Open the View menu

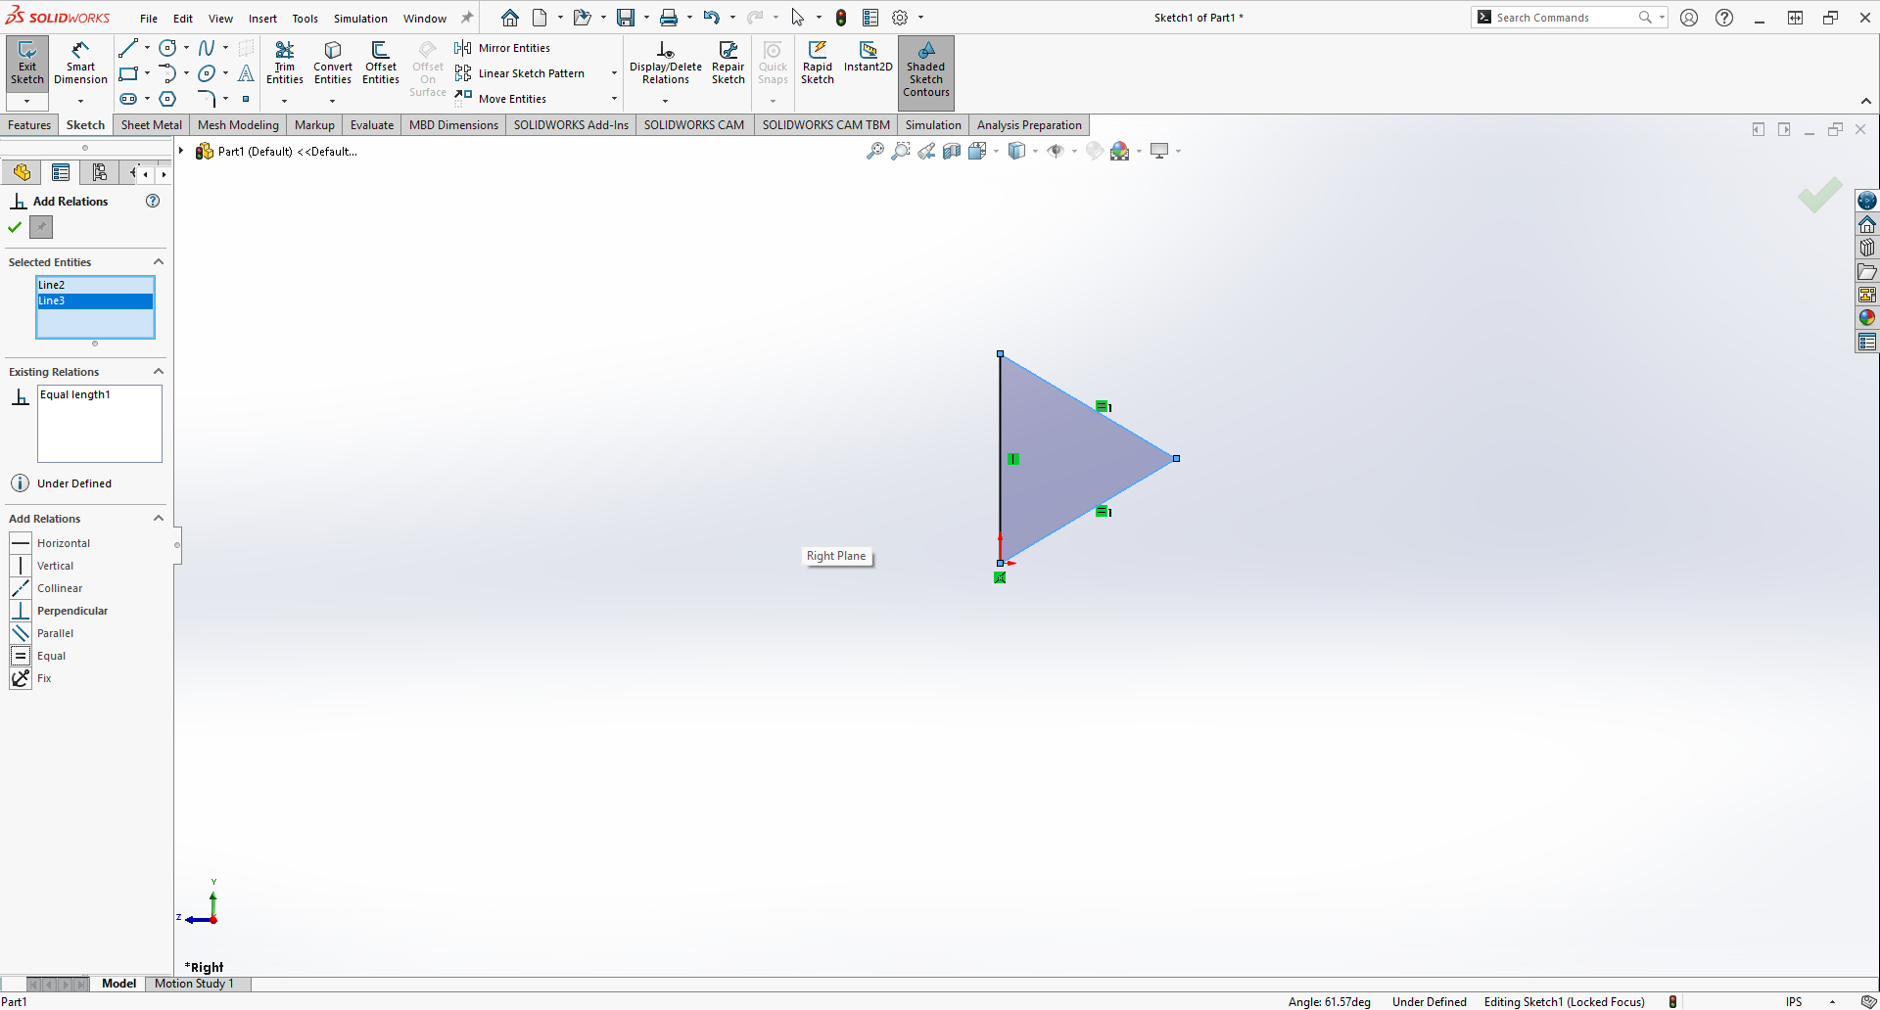220,19
